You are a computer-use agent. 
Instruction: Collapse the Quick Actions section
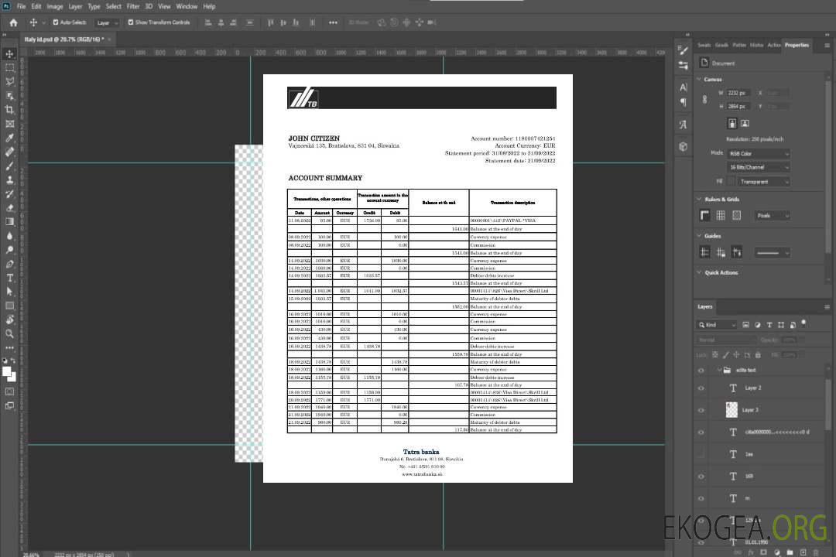[x=699, y=272]
